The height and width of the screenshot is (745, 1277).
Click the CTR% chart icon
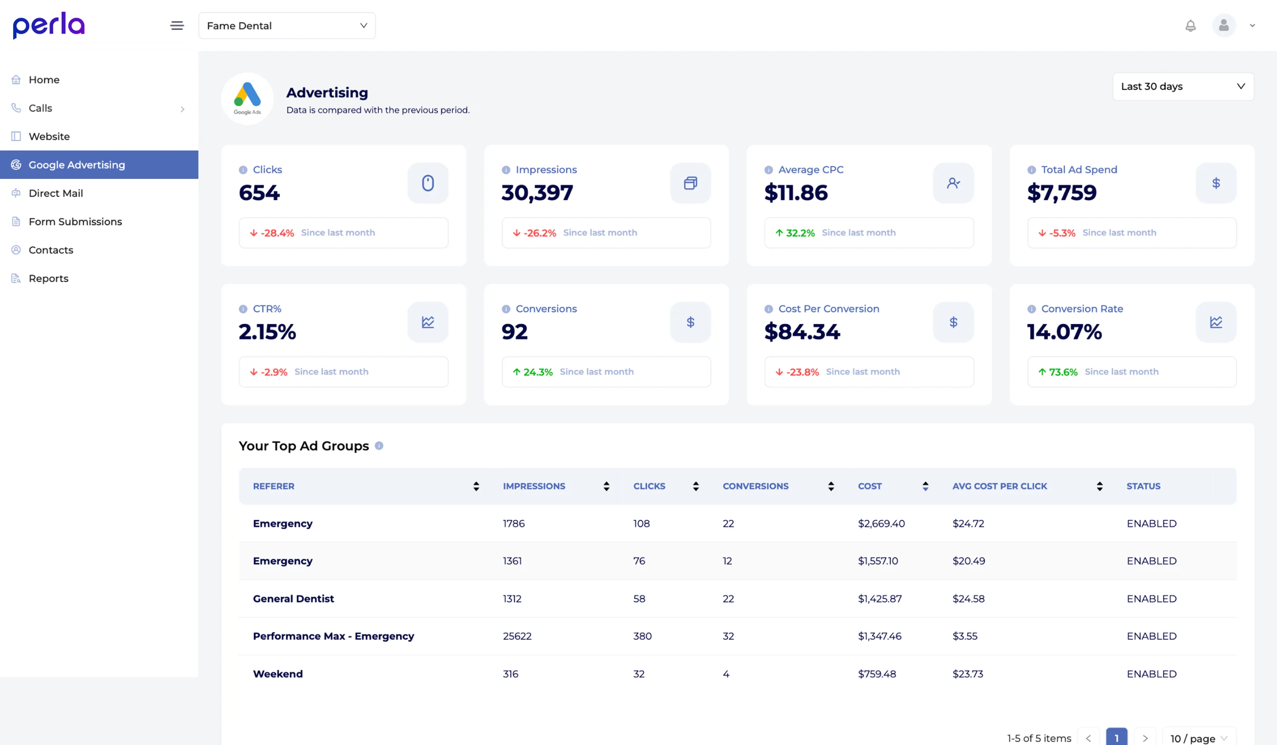tap(428, 322)
